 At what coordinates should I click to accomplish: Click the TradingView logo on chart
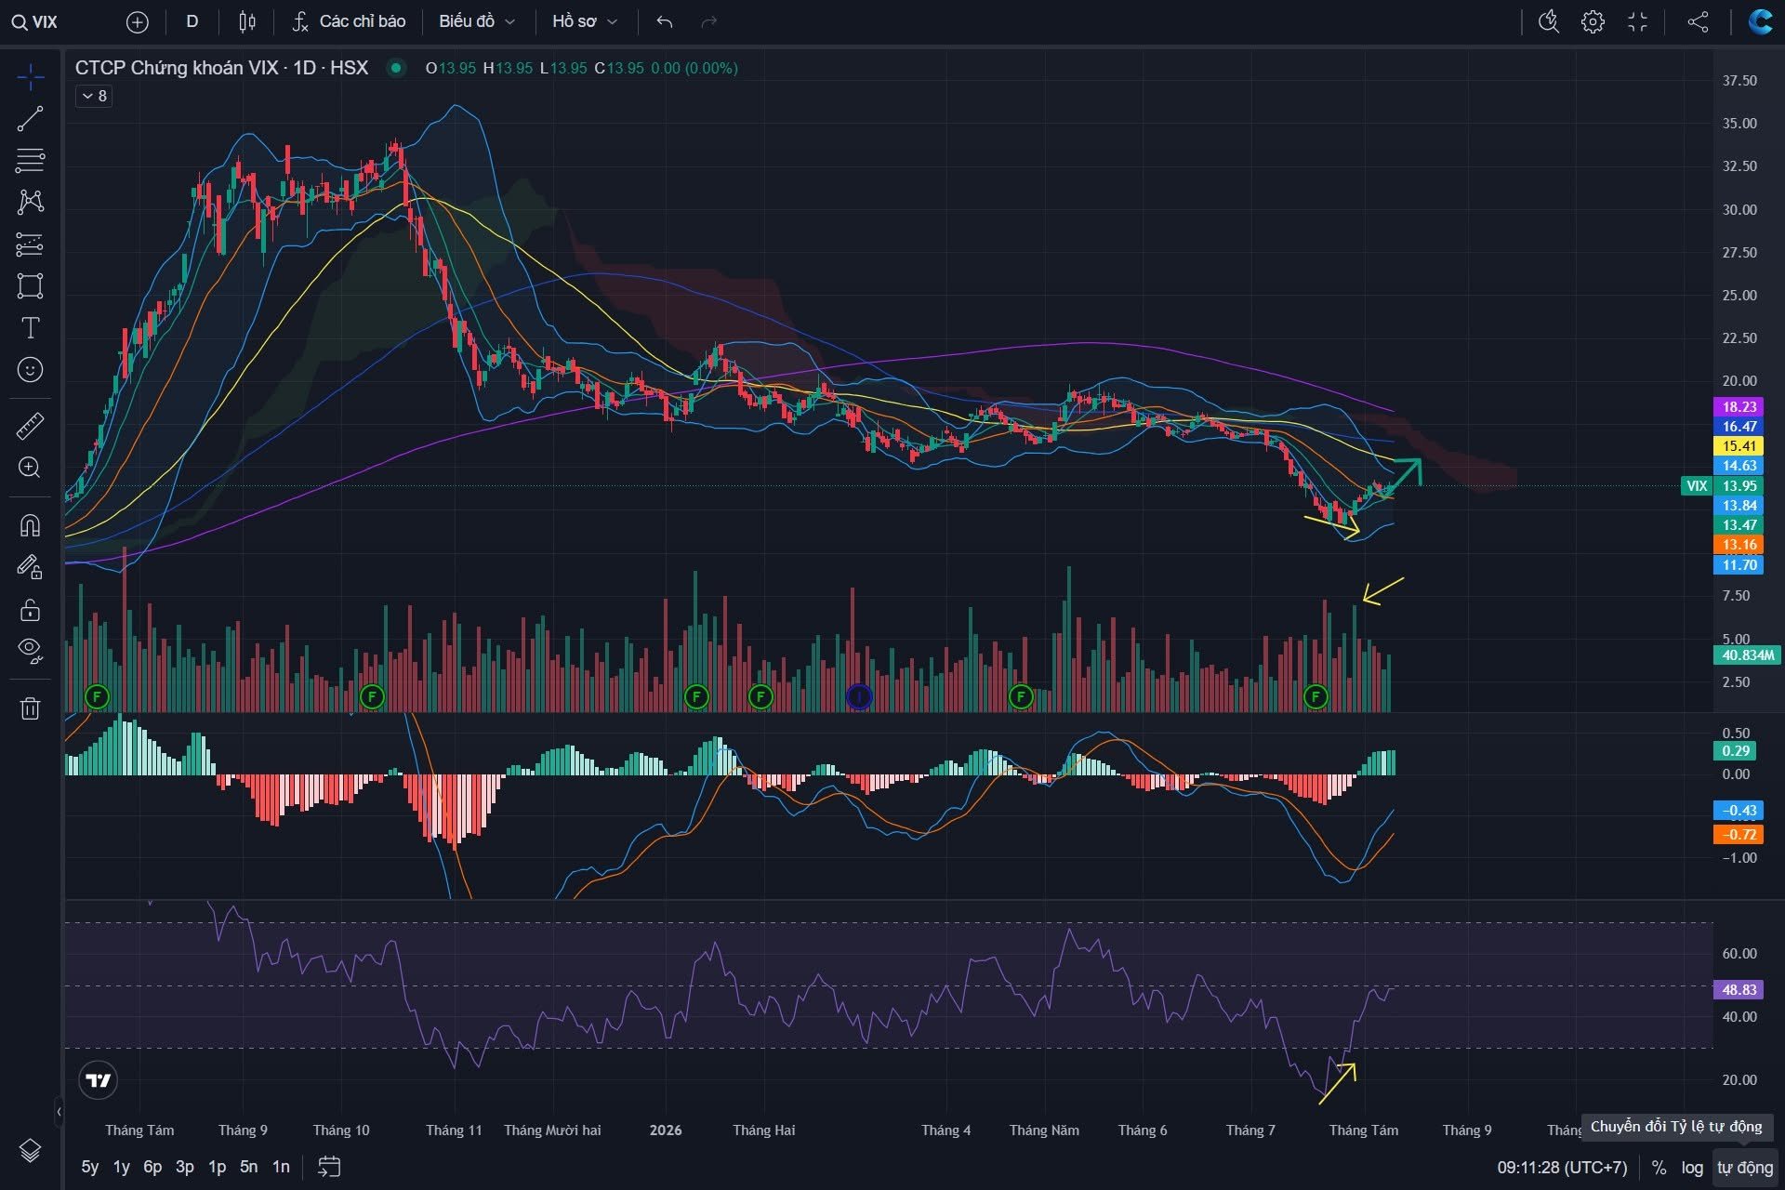pyautogui.click(x=99, y=1080)
